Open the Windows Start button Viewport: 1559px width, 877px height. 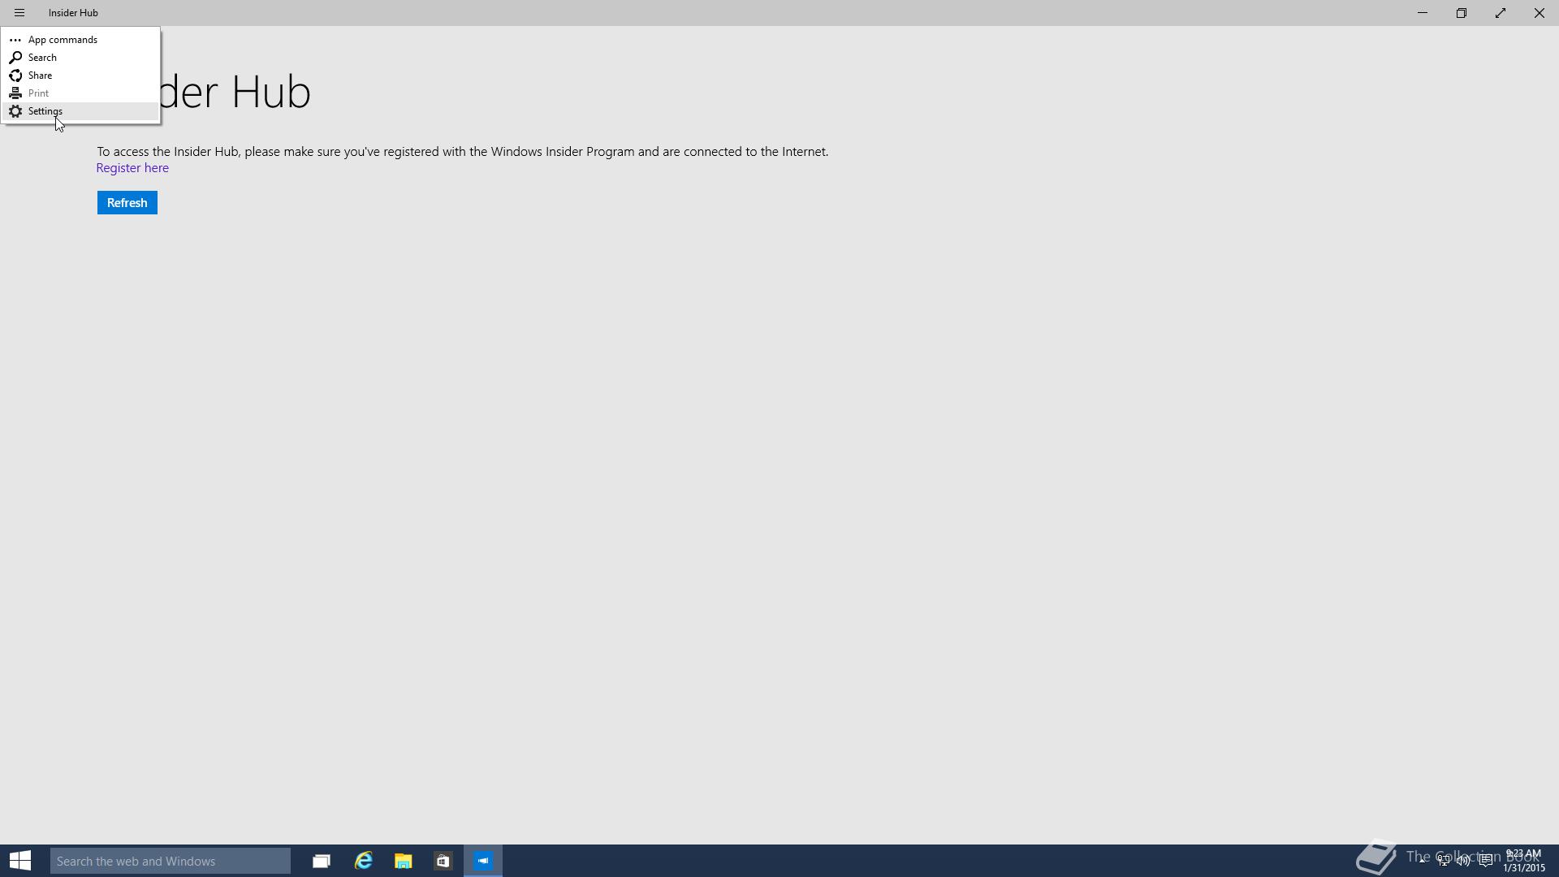[x=20, y=861]
